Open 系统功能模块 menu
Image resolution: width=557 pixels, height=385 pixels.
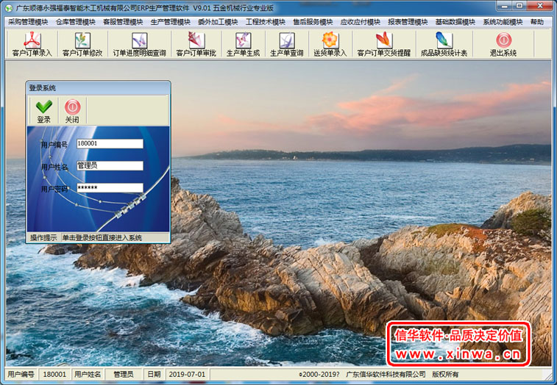tap(503, 22)
